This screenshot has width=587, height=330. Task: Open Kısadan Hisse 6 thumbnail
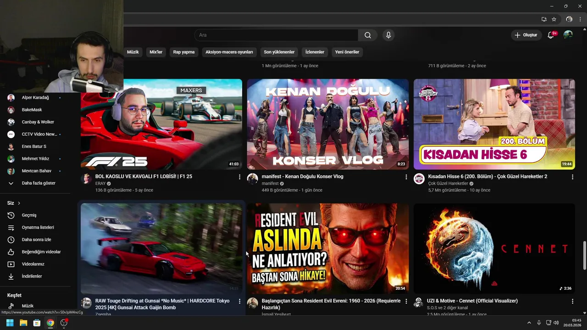(494, 124)
